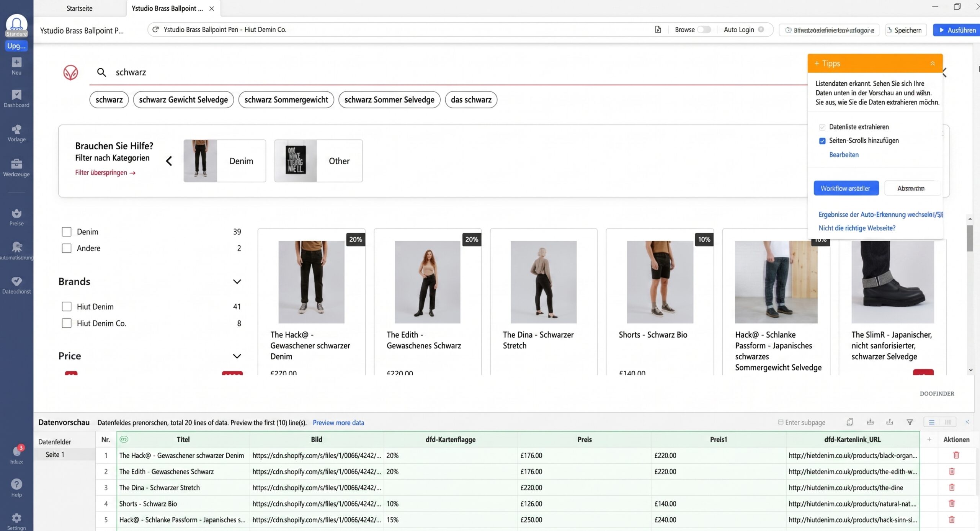This screenshot has width=980, height=531.
Task: Check the Hiut Denim brand checkbox
Action: [x=67, y=306]
